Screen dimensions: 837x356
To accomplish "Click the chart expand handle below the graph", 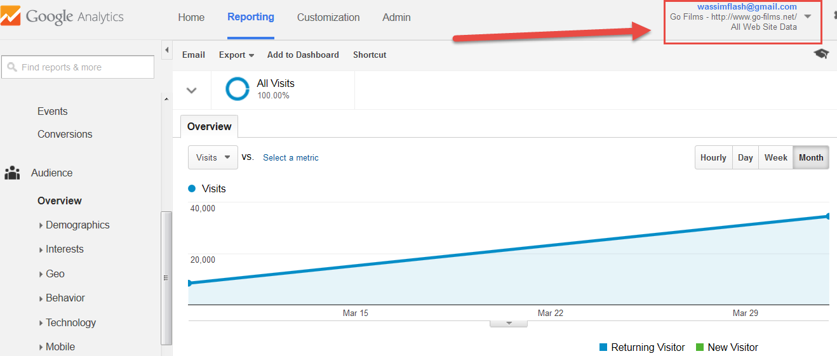I will [509, 323].
